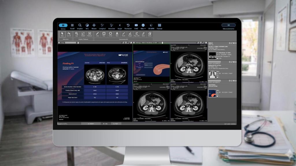The image size is (296, 166).
Task: Select the Lupa magnifier tool
Action: (x=76, y=34)
